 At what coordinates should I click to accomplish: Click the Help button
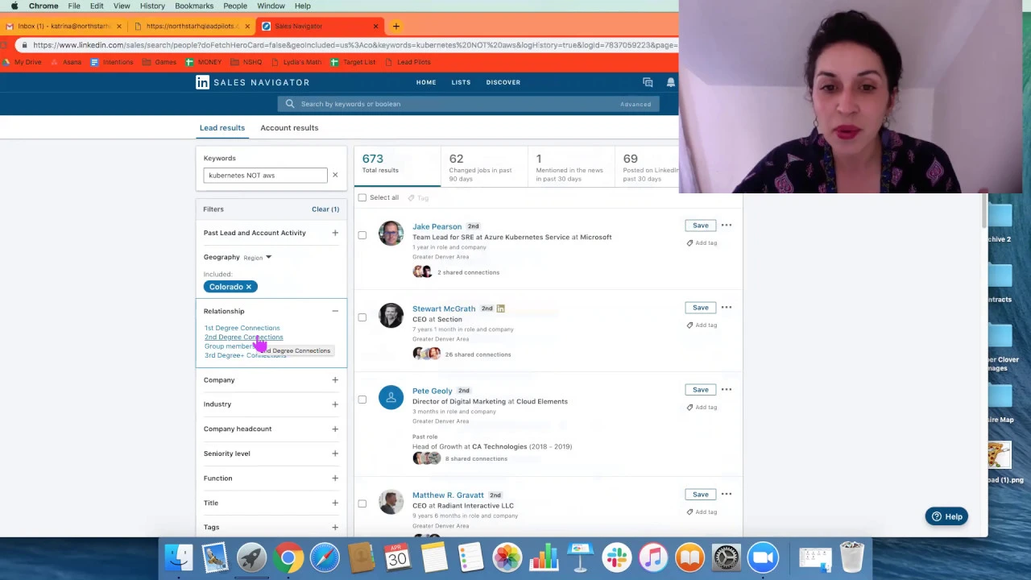point(946,516)
